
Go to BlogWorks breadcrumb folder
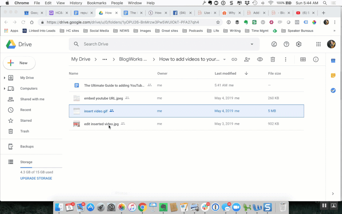[x=133, y=59]
